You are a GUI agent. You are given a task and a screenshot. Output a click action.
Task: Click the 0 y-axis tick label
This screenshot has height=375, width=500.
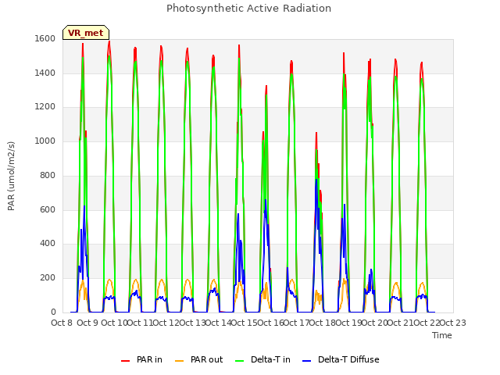coord(53,312)
